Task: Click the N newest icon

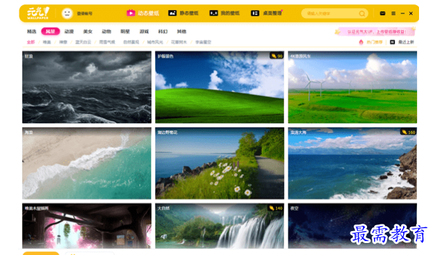Action: [x=392, y=42]
